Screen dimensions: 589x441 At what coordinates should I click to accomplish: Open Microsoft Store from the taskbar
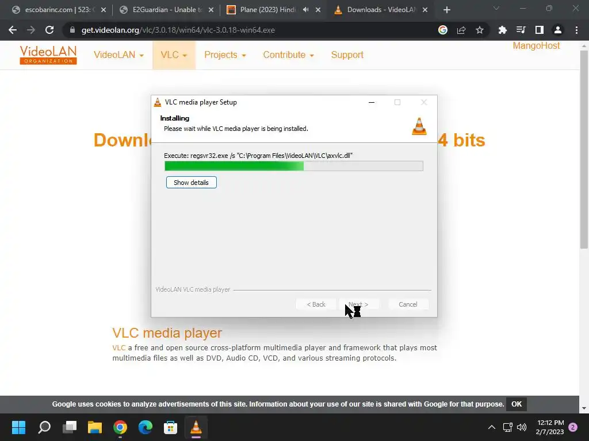point(170,427)
